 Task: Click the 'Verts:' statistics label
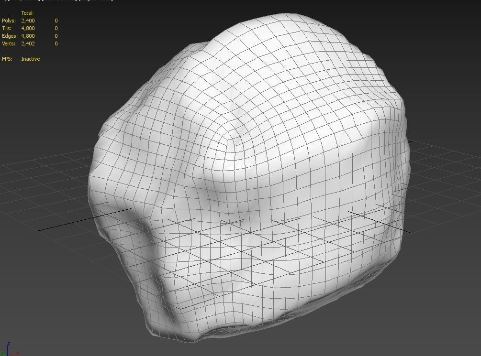coord(9,43)
